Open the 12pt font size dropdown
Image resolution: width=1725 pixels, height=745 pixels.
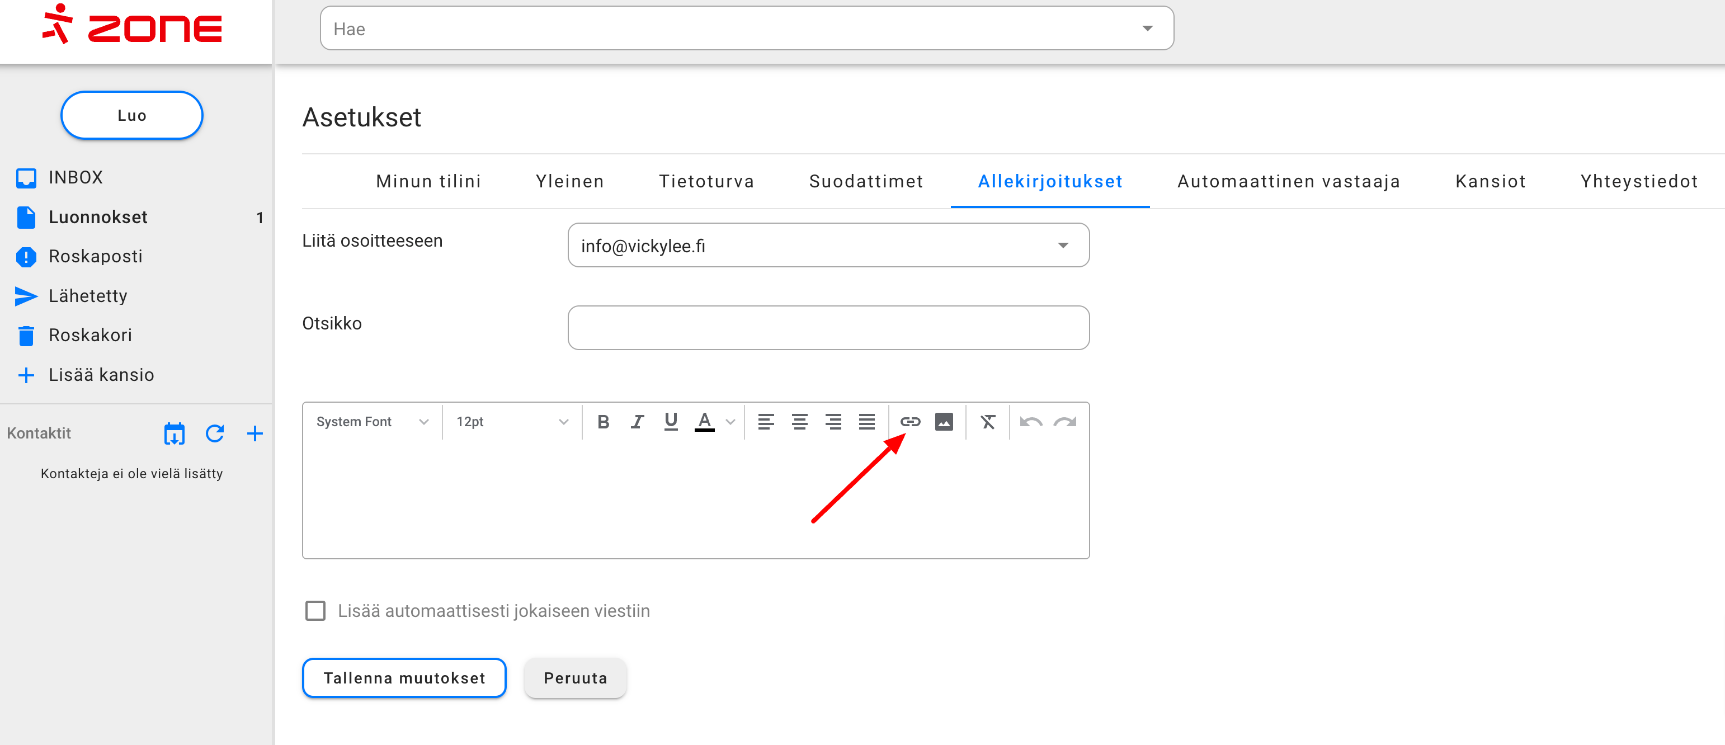[512, 422]
